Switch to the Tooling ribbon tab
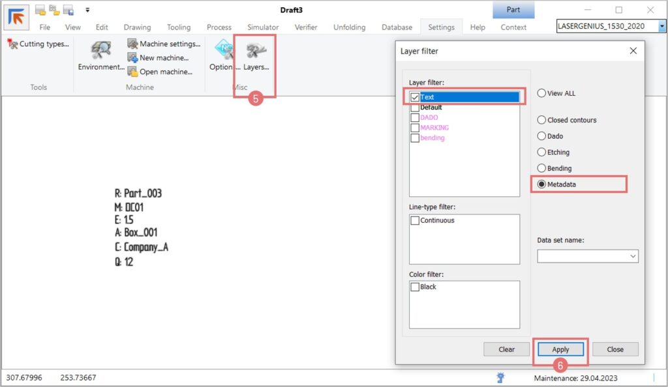This screenshot has width=668, height=387. [x=178, y=27]
